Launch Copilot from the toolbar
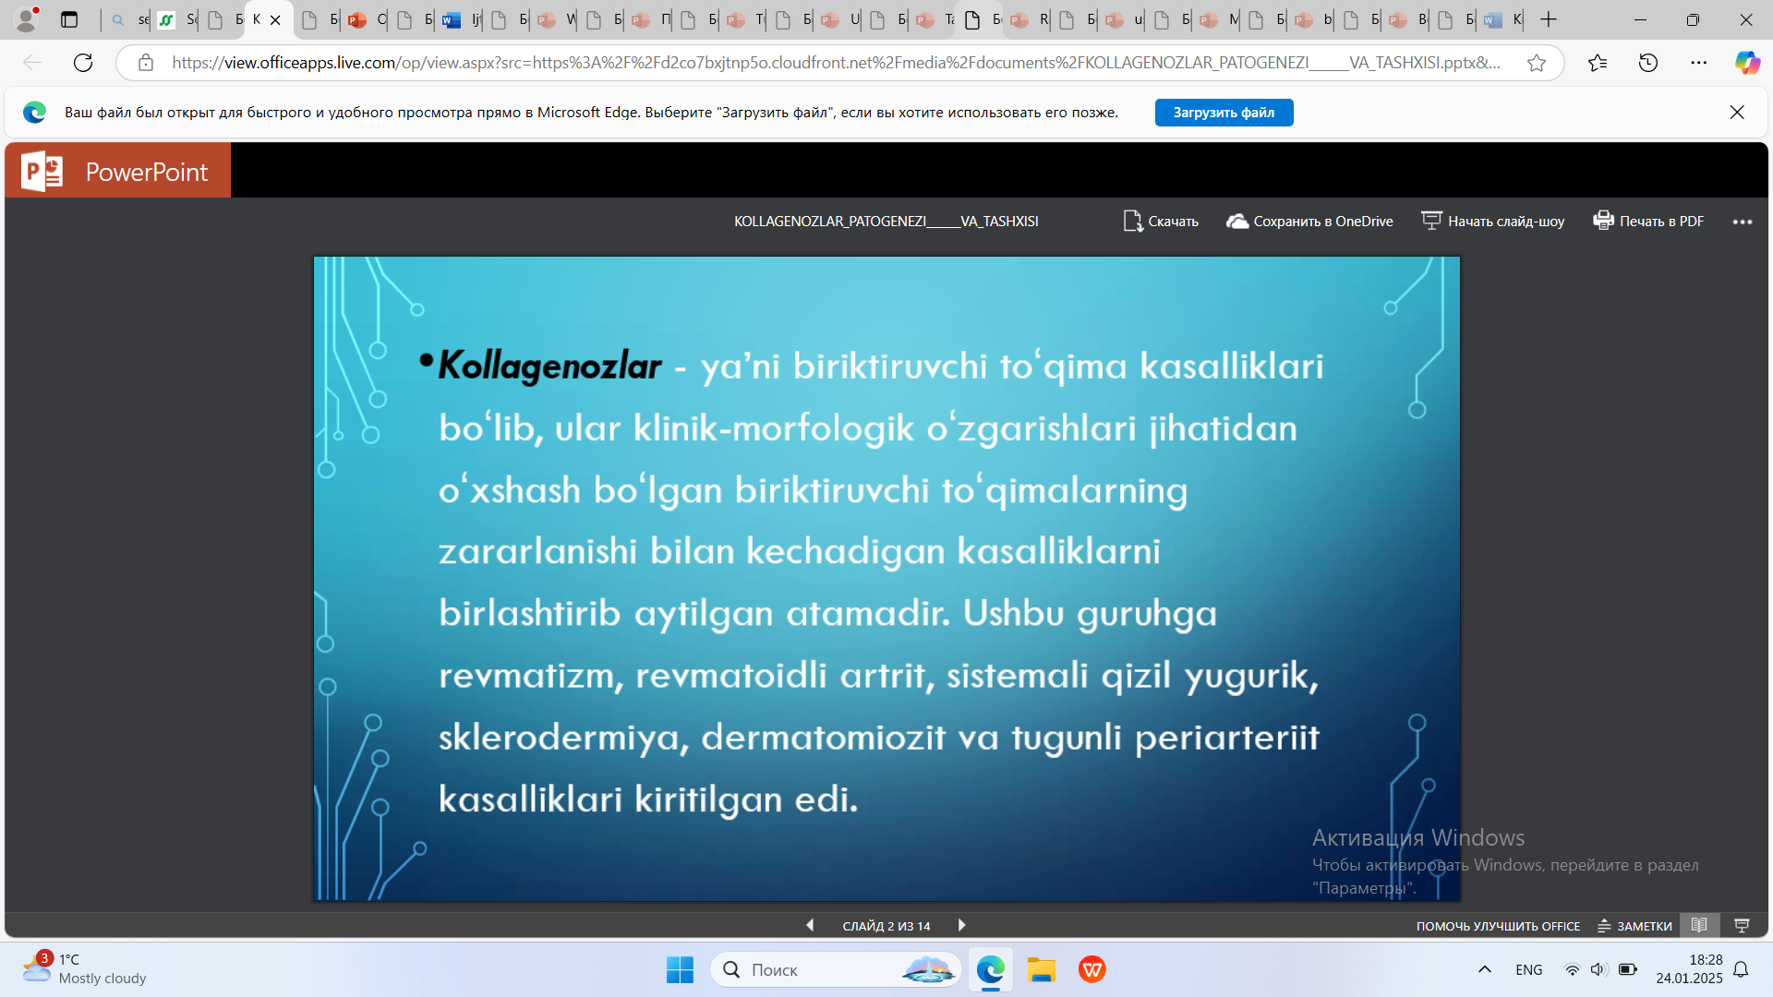Image resolution: width=1773 pixels, height=997 pixels. tap(1746, 63)
